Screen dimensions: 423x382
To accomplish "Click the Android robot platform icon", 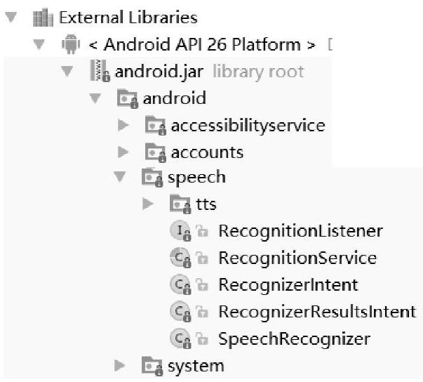I will 70,45.
